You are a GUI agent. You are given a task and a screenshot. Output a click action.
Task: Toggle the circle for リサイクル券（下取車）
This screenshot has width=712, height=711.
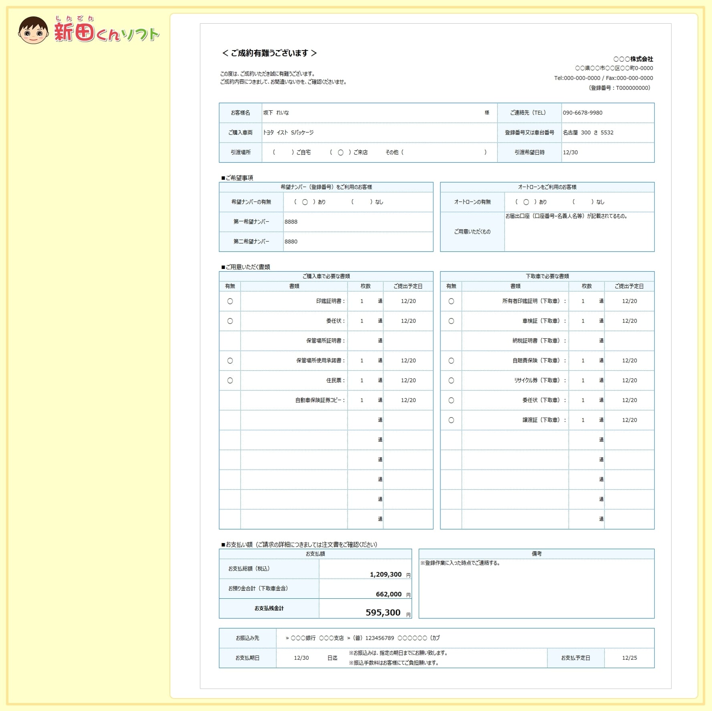[451, 381]
